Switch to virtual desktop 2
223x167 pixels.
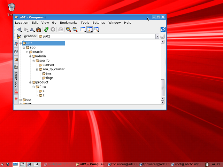pos(22,164)
